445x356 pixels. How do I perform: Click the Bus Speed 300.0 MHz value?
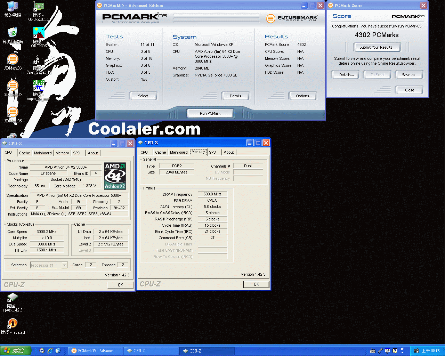click(47, 244)
